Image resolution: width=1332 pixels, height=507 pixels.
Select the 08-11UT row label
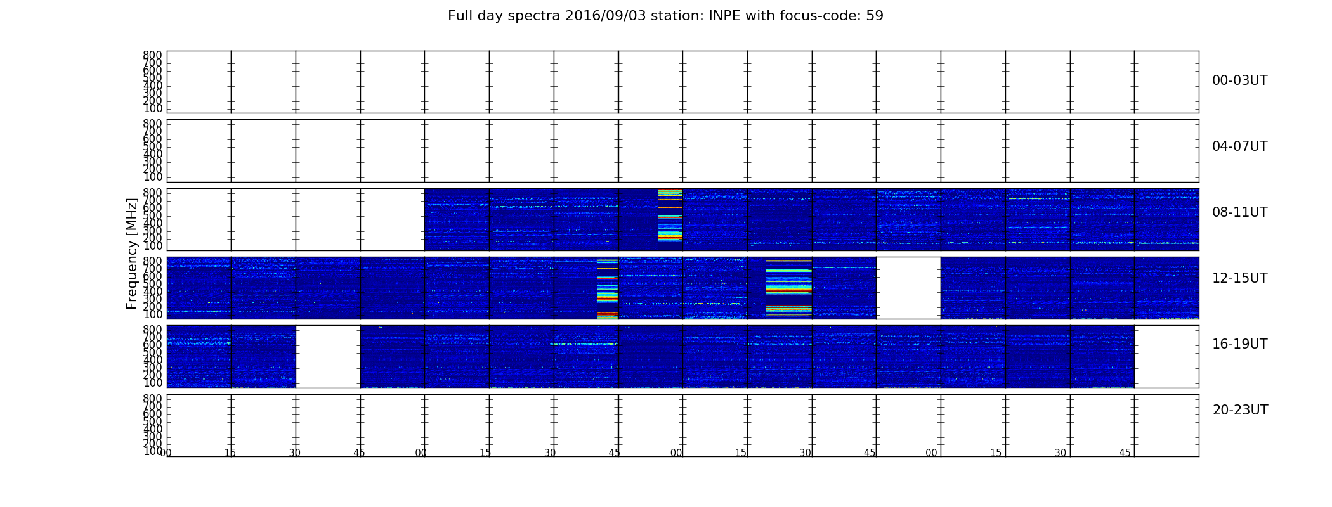point(1239,212)
